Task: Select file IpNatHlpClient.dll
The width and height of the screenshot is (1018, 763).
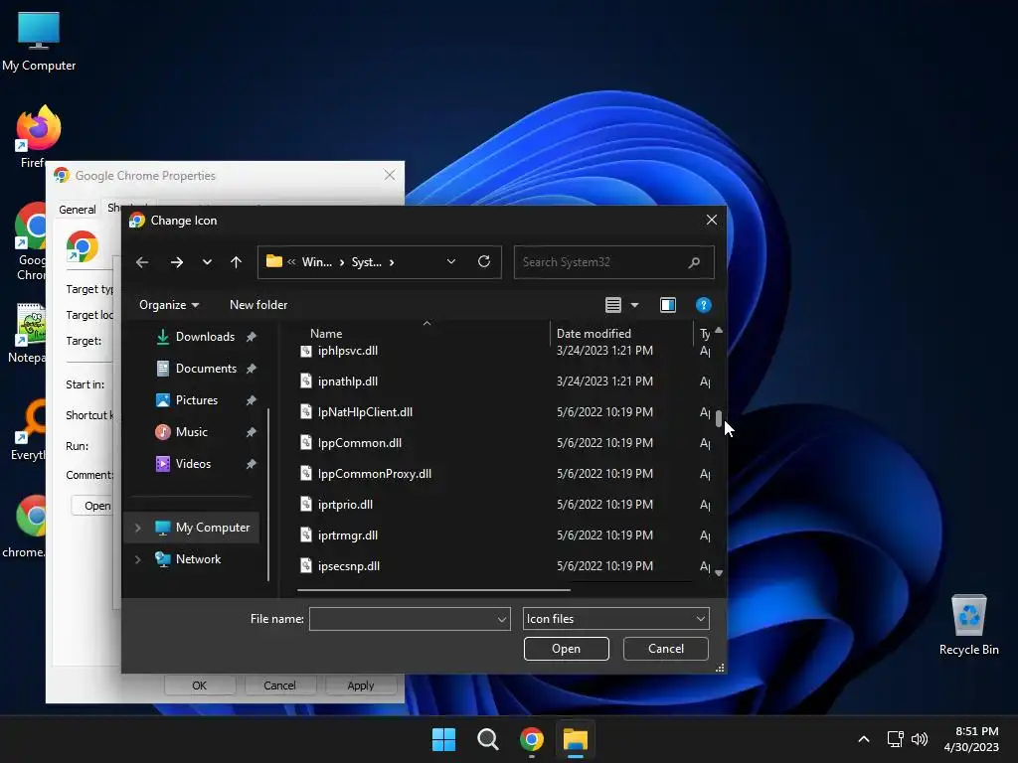Action: click(365, 412)
